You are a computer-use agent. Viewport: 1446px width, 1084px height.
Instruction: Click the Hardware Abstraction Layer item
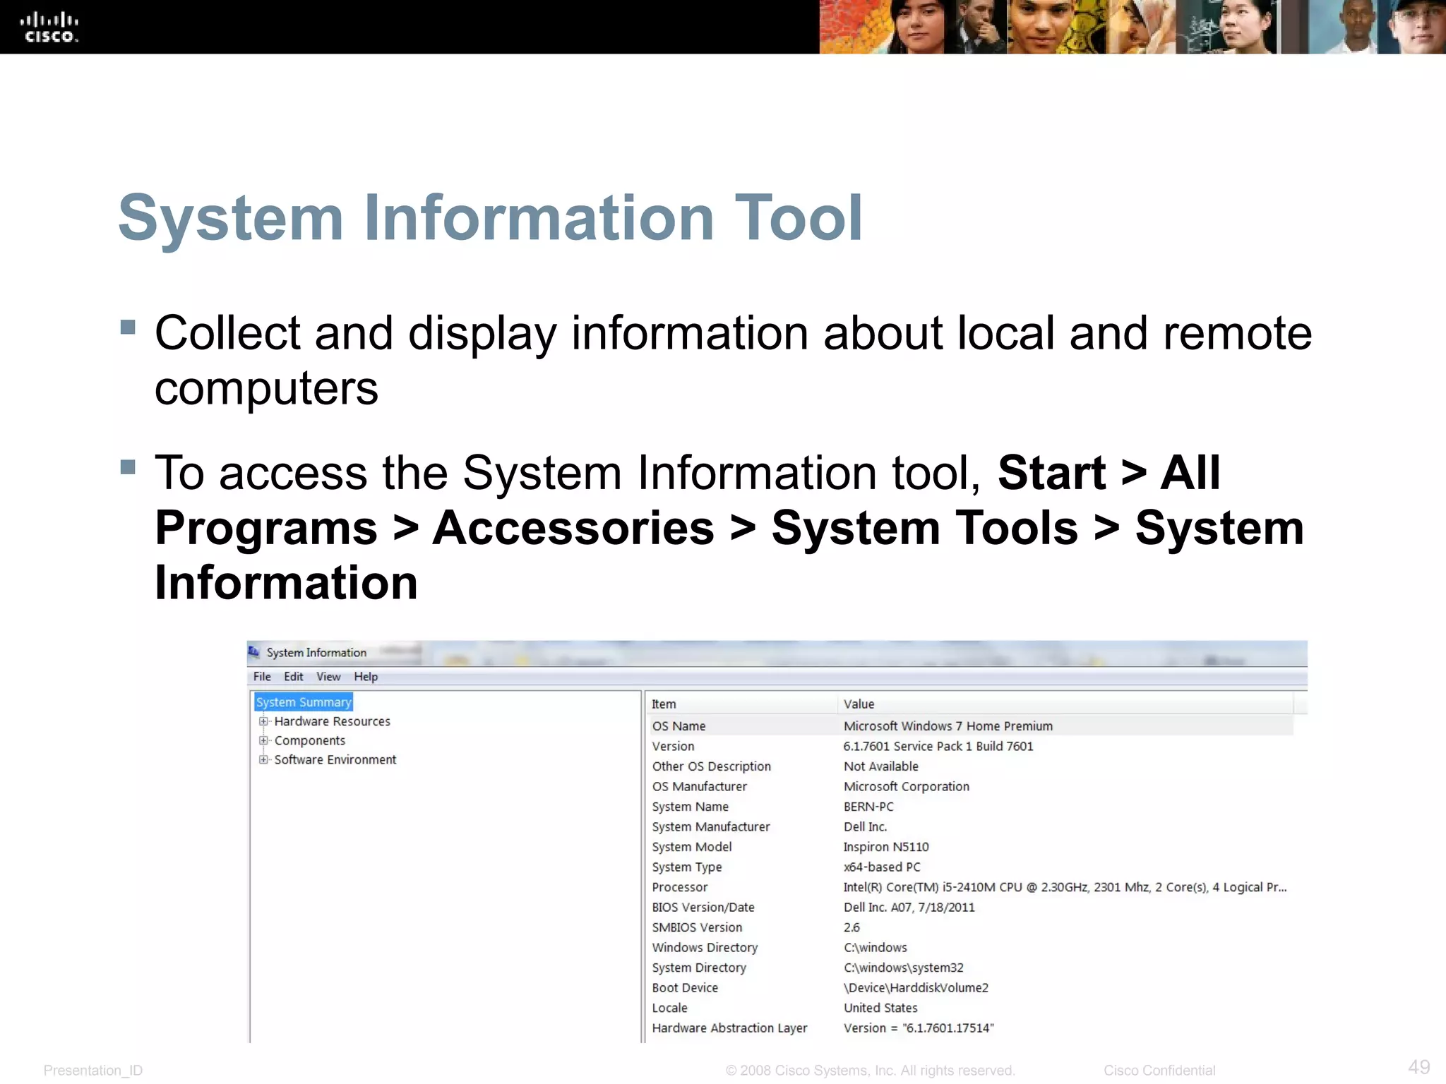coord(729,1028)
